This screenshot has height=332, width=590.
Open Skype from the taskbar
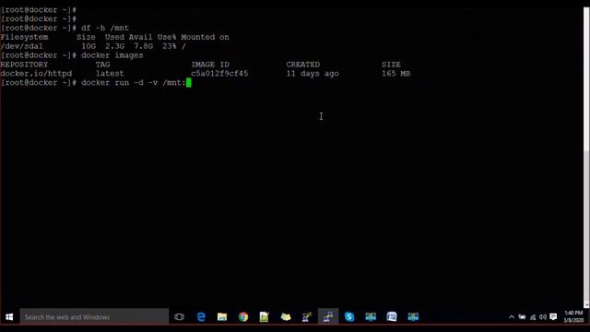click(x=349, y=317)
